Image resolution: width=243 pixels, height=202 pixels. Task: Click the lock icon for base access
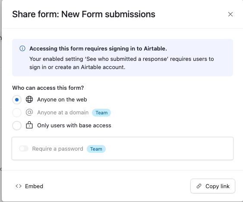pyautogui.click(x=29, y=125)
